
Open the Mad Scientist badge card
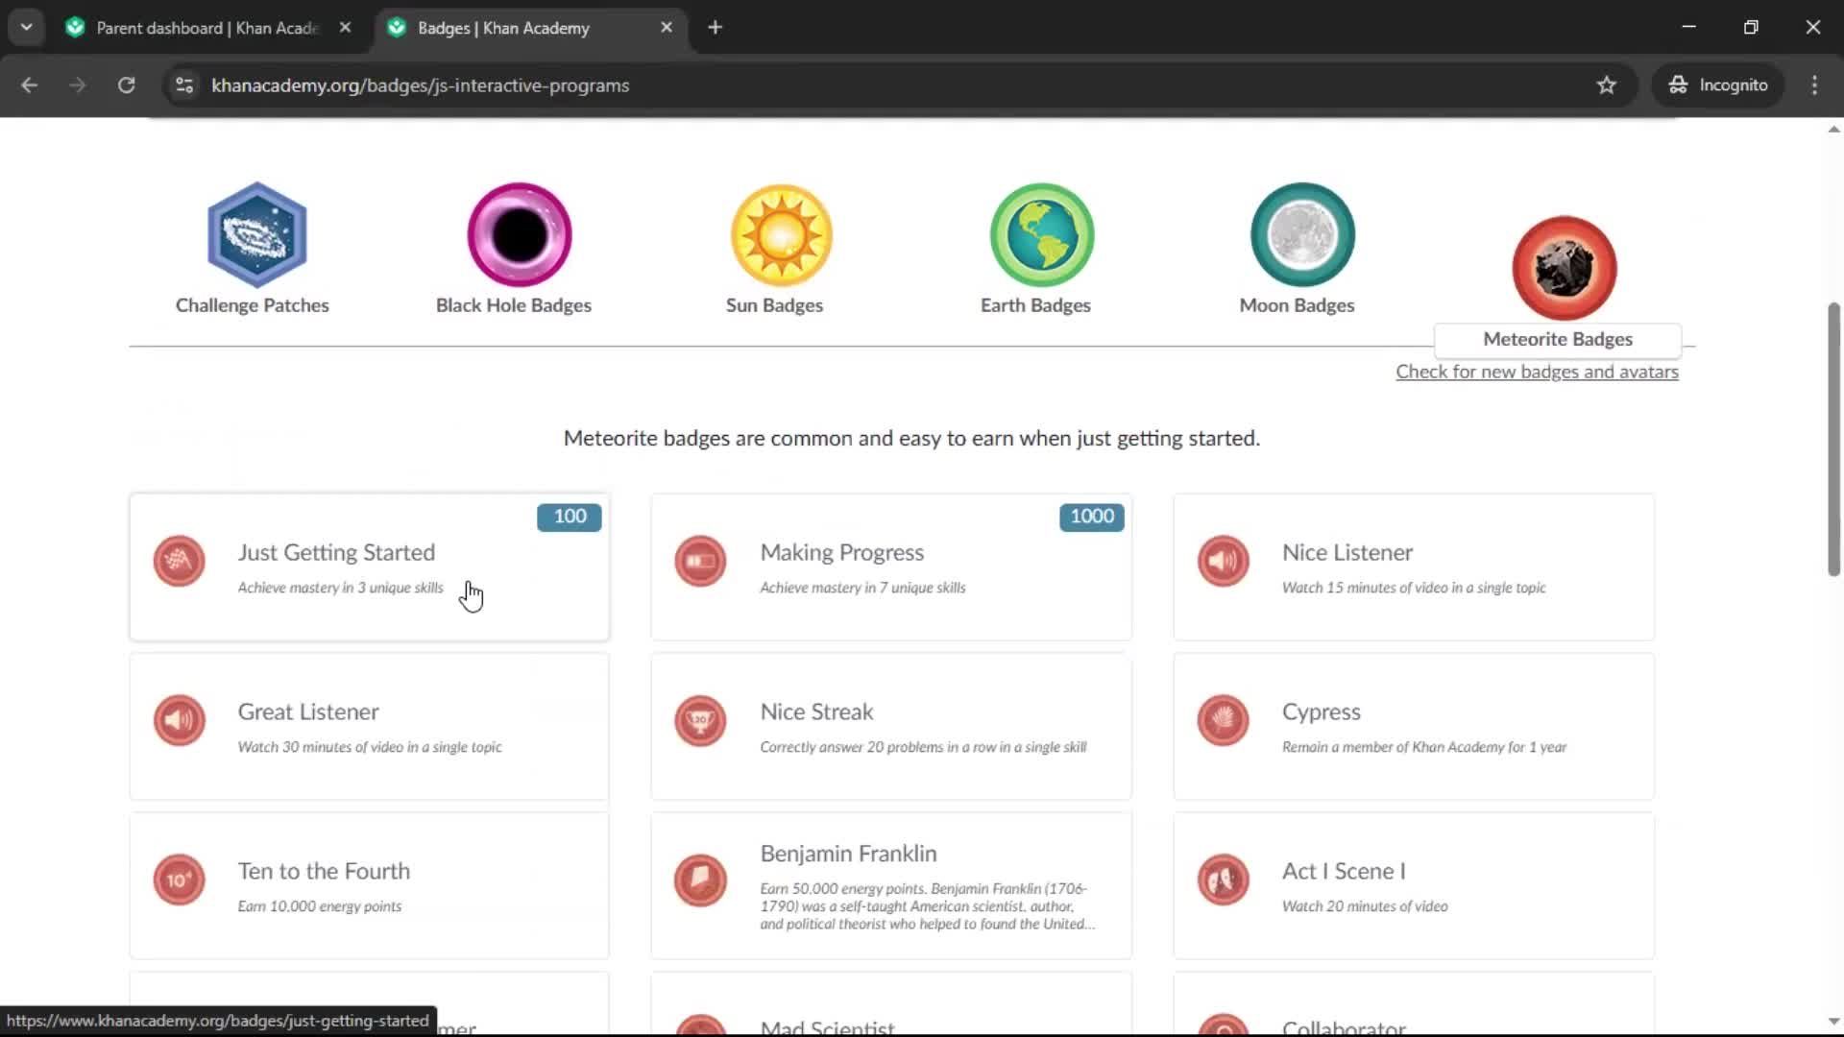tap(891, 1004)
